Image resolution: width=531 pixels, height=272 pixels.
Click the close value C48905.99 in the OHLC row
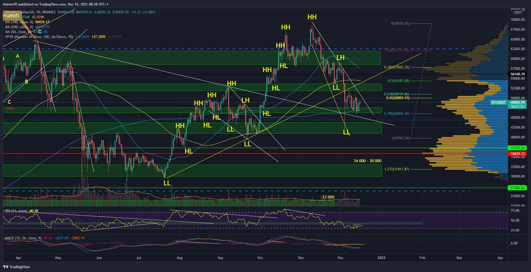120,12
